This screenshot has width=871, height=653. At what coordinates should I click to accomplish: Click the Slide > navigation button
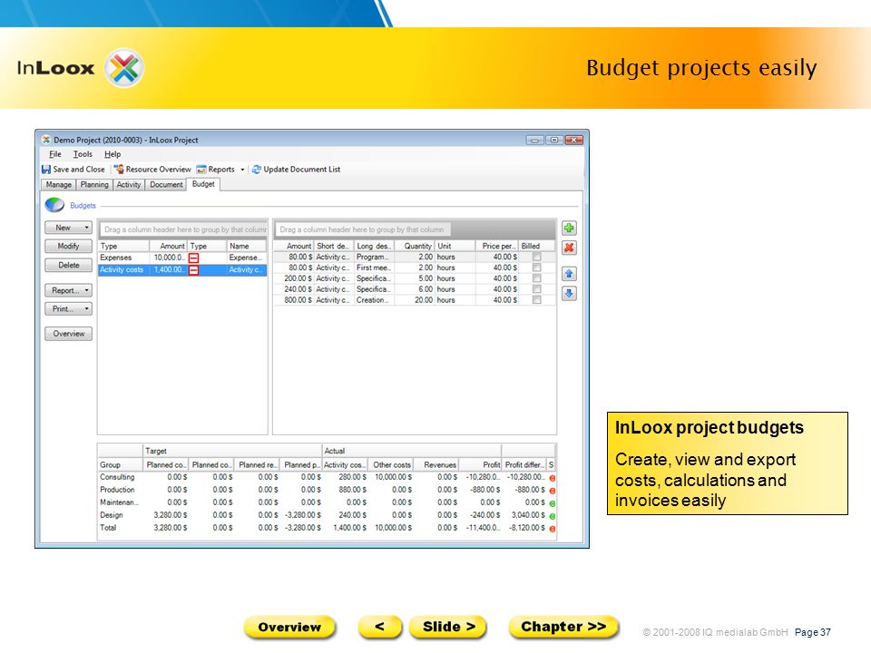447,627
